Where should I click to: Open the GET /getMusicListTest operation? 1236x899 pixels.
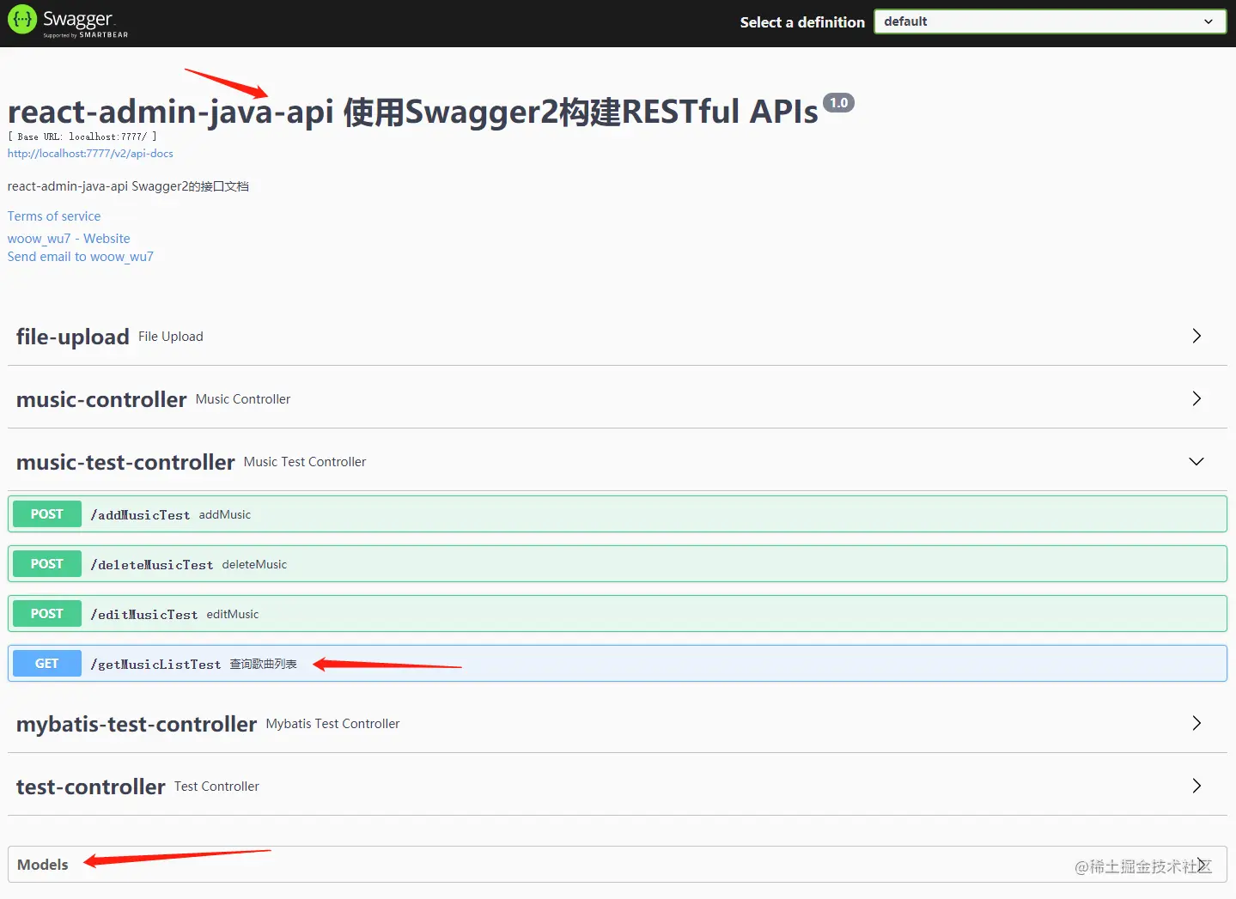click(x=618, y=664)
